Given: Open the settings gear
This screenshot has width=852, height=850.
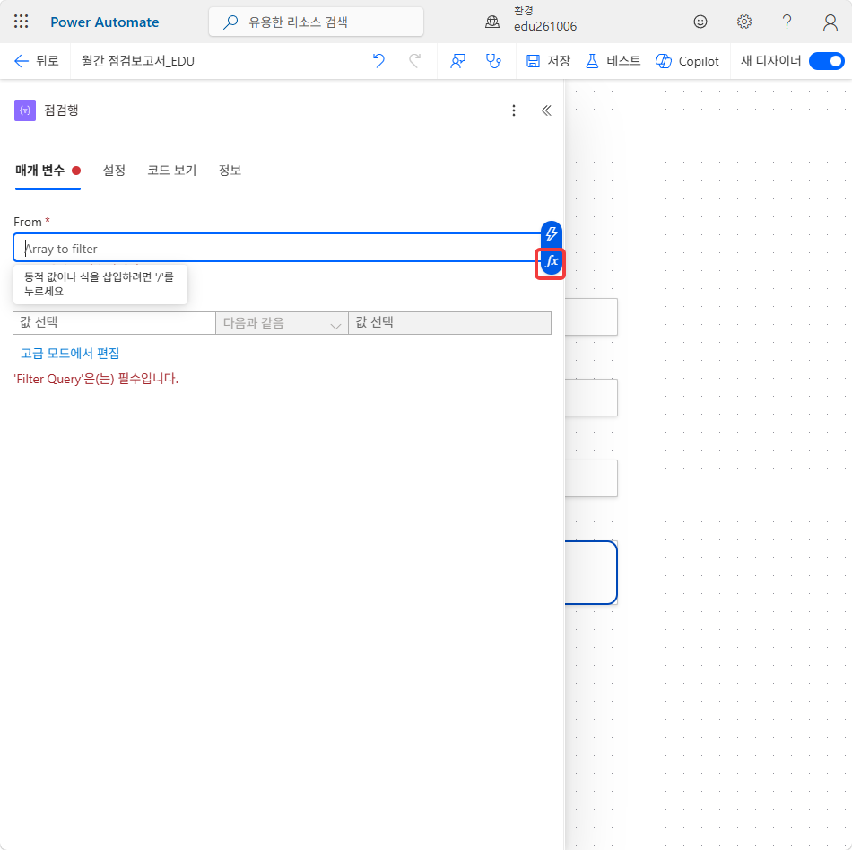Looking at the screenshot, I should point(743,22).
